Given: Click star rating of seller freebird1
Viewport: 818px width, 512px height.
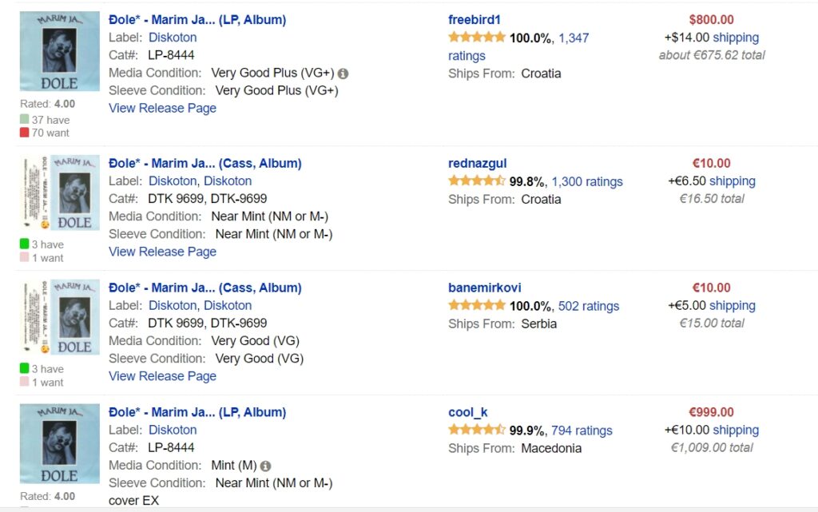Looking at the screenshot, I should (x=477, y=37).
